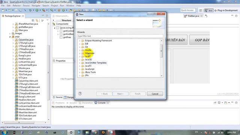Open Console display selected console icon

tap(219, 102)
